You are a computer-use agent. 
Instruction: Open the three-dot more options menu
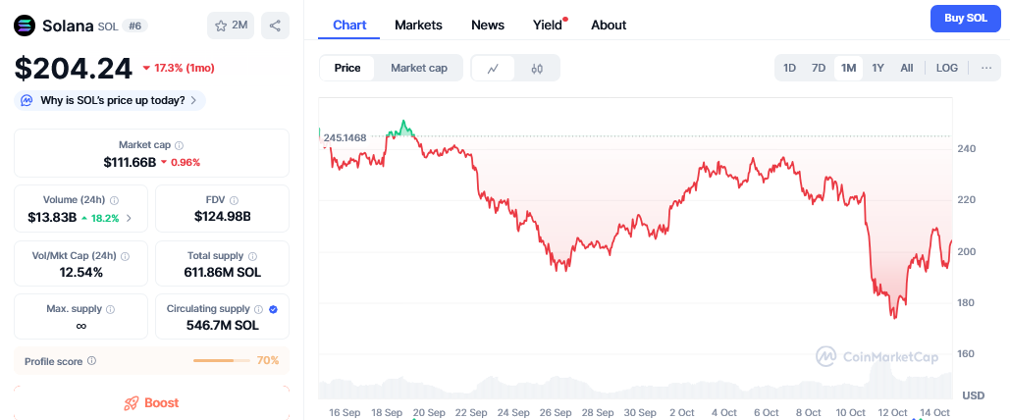click(x=985, y=68)
